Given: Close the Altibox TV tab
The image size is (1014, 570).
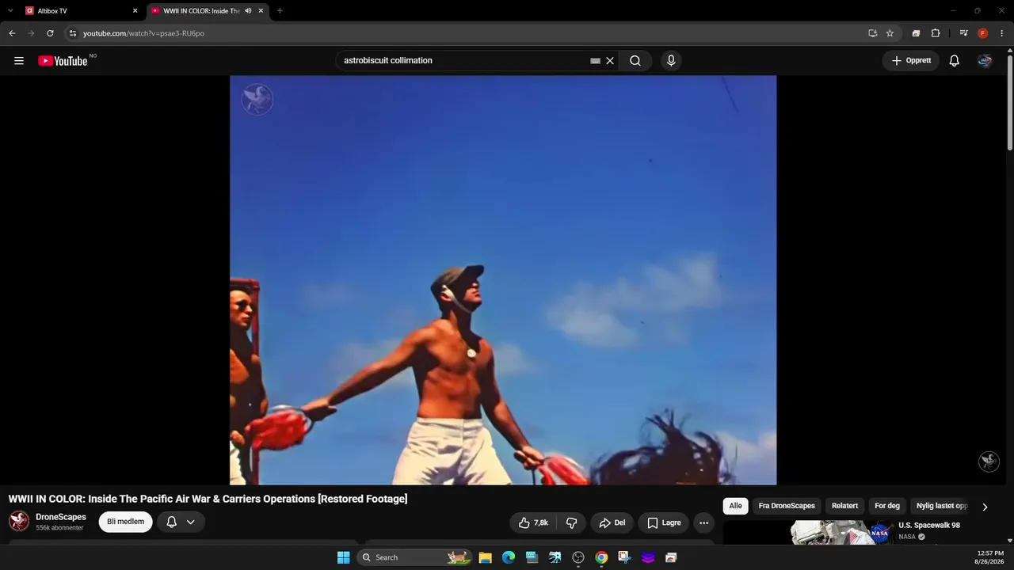Looking at the screenshot, I should pyautogui.click(x=135, y=11).
